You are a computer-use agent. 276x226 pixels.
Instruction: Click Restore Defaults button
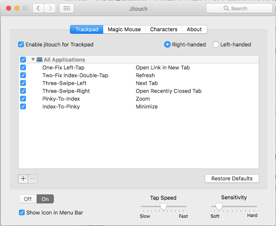click(x=232, y=178)
